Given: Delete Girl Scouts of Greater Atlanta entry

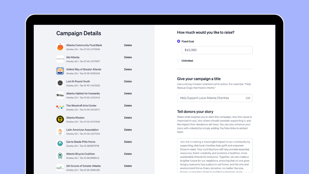Looking at the screenshot, I should pos(128,166).
